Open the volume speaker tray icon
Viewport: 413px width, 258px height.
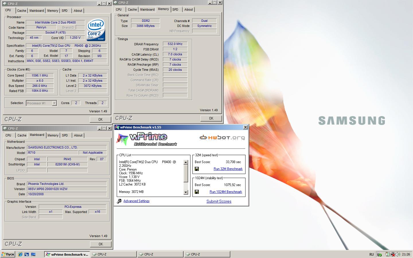[x=398, y=254]
